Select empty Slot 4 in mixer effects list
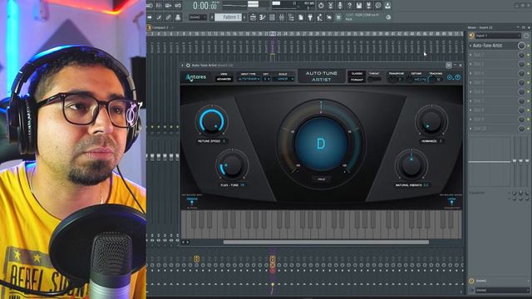Image resolution: width=532 pixels, height=299 pixels. (x=493, y=73)
